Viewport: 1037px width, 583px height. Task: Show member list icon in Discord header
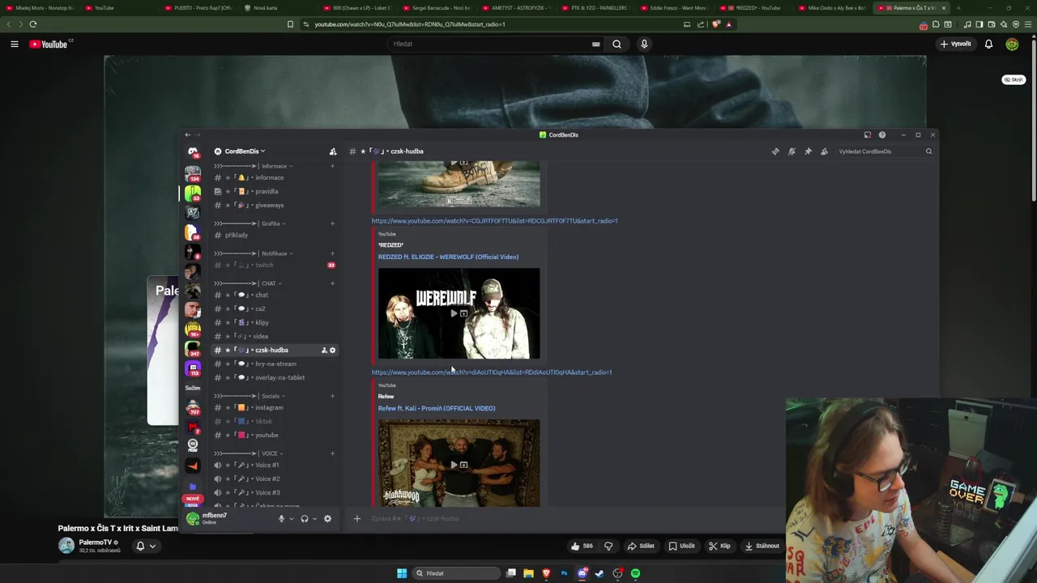pyautogui.click(x=824, y=151)
